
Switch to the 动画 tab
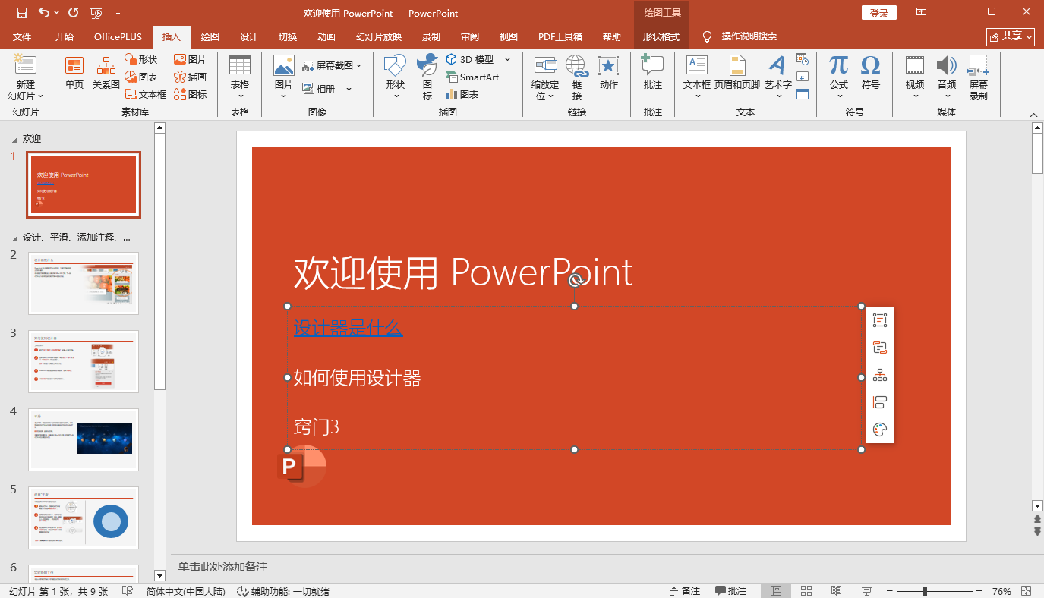pos(326,37)
